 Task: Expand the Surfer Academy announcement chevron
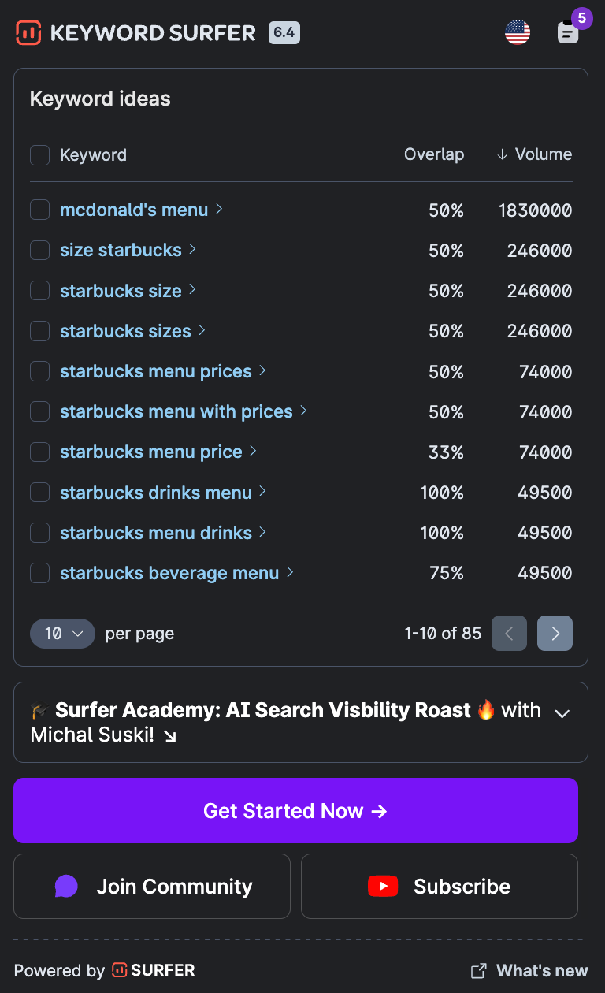coord(562,713)
